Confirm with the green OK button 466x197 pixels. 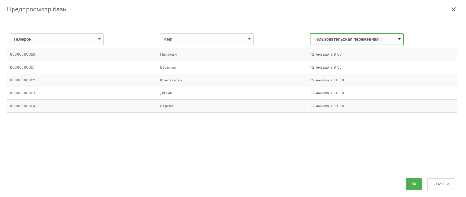[414, 184]
